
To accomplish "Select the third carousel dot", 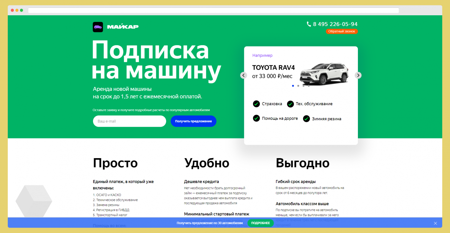I will click(x=303, y=86).
